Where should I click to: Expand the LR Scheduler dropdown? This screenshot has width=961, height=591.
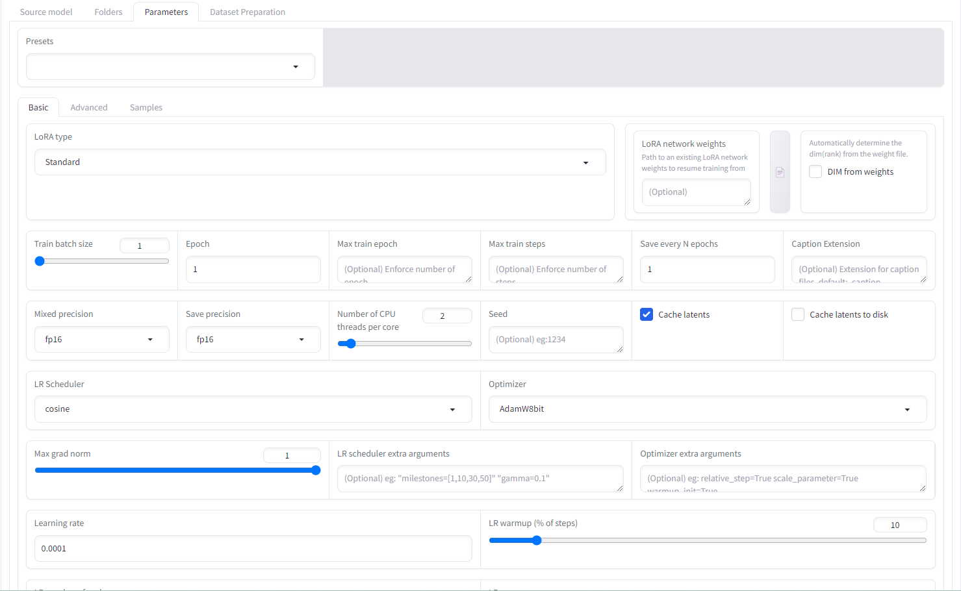click(253, 409)
